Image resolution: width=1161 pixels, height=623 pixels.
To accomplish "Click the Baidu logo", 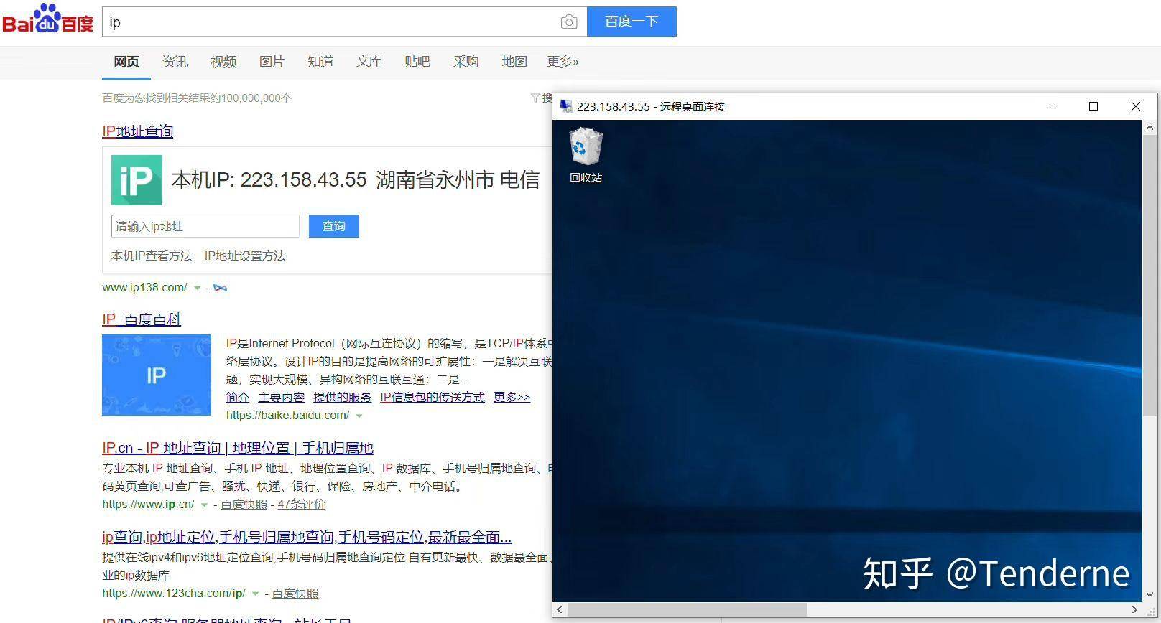I will pyautogui.click(x=48, y=19).
